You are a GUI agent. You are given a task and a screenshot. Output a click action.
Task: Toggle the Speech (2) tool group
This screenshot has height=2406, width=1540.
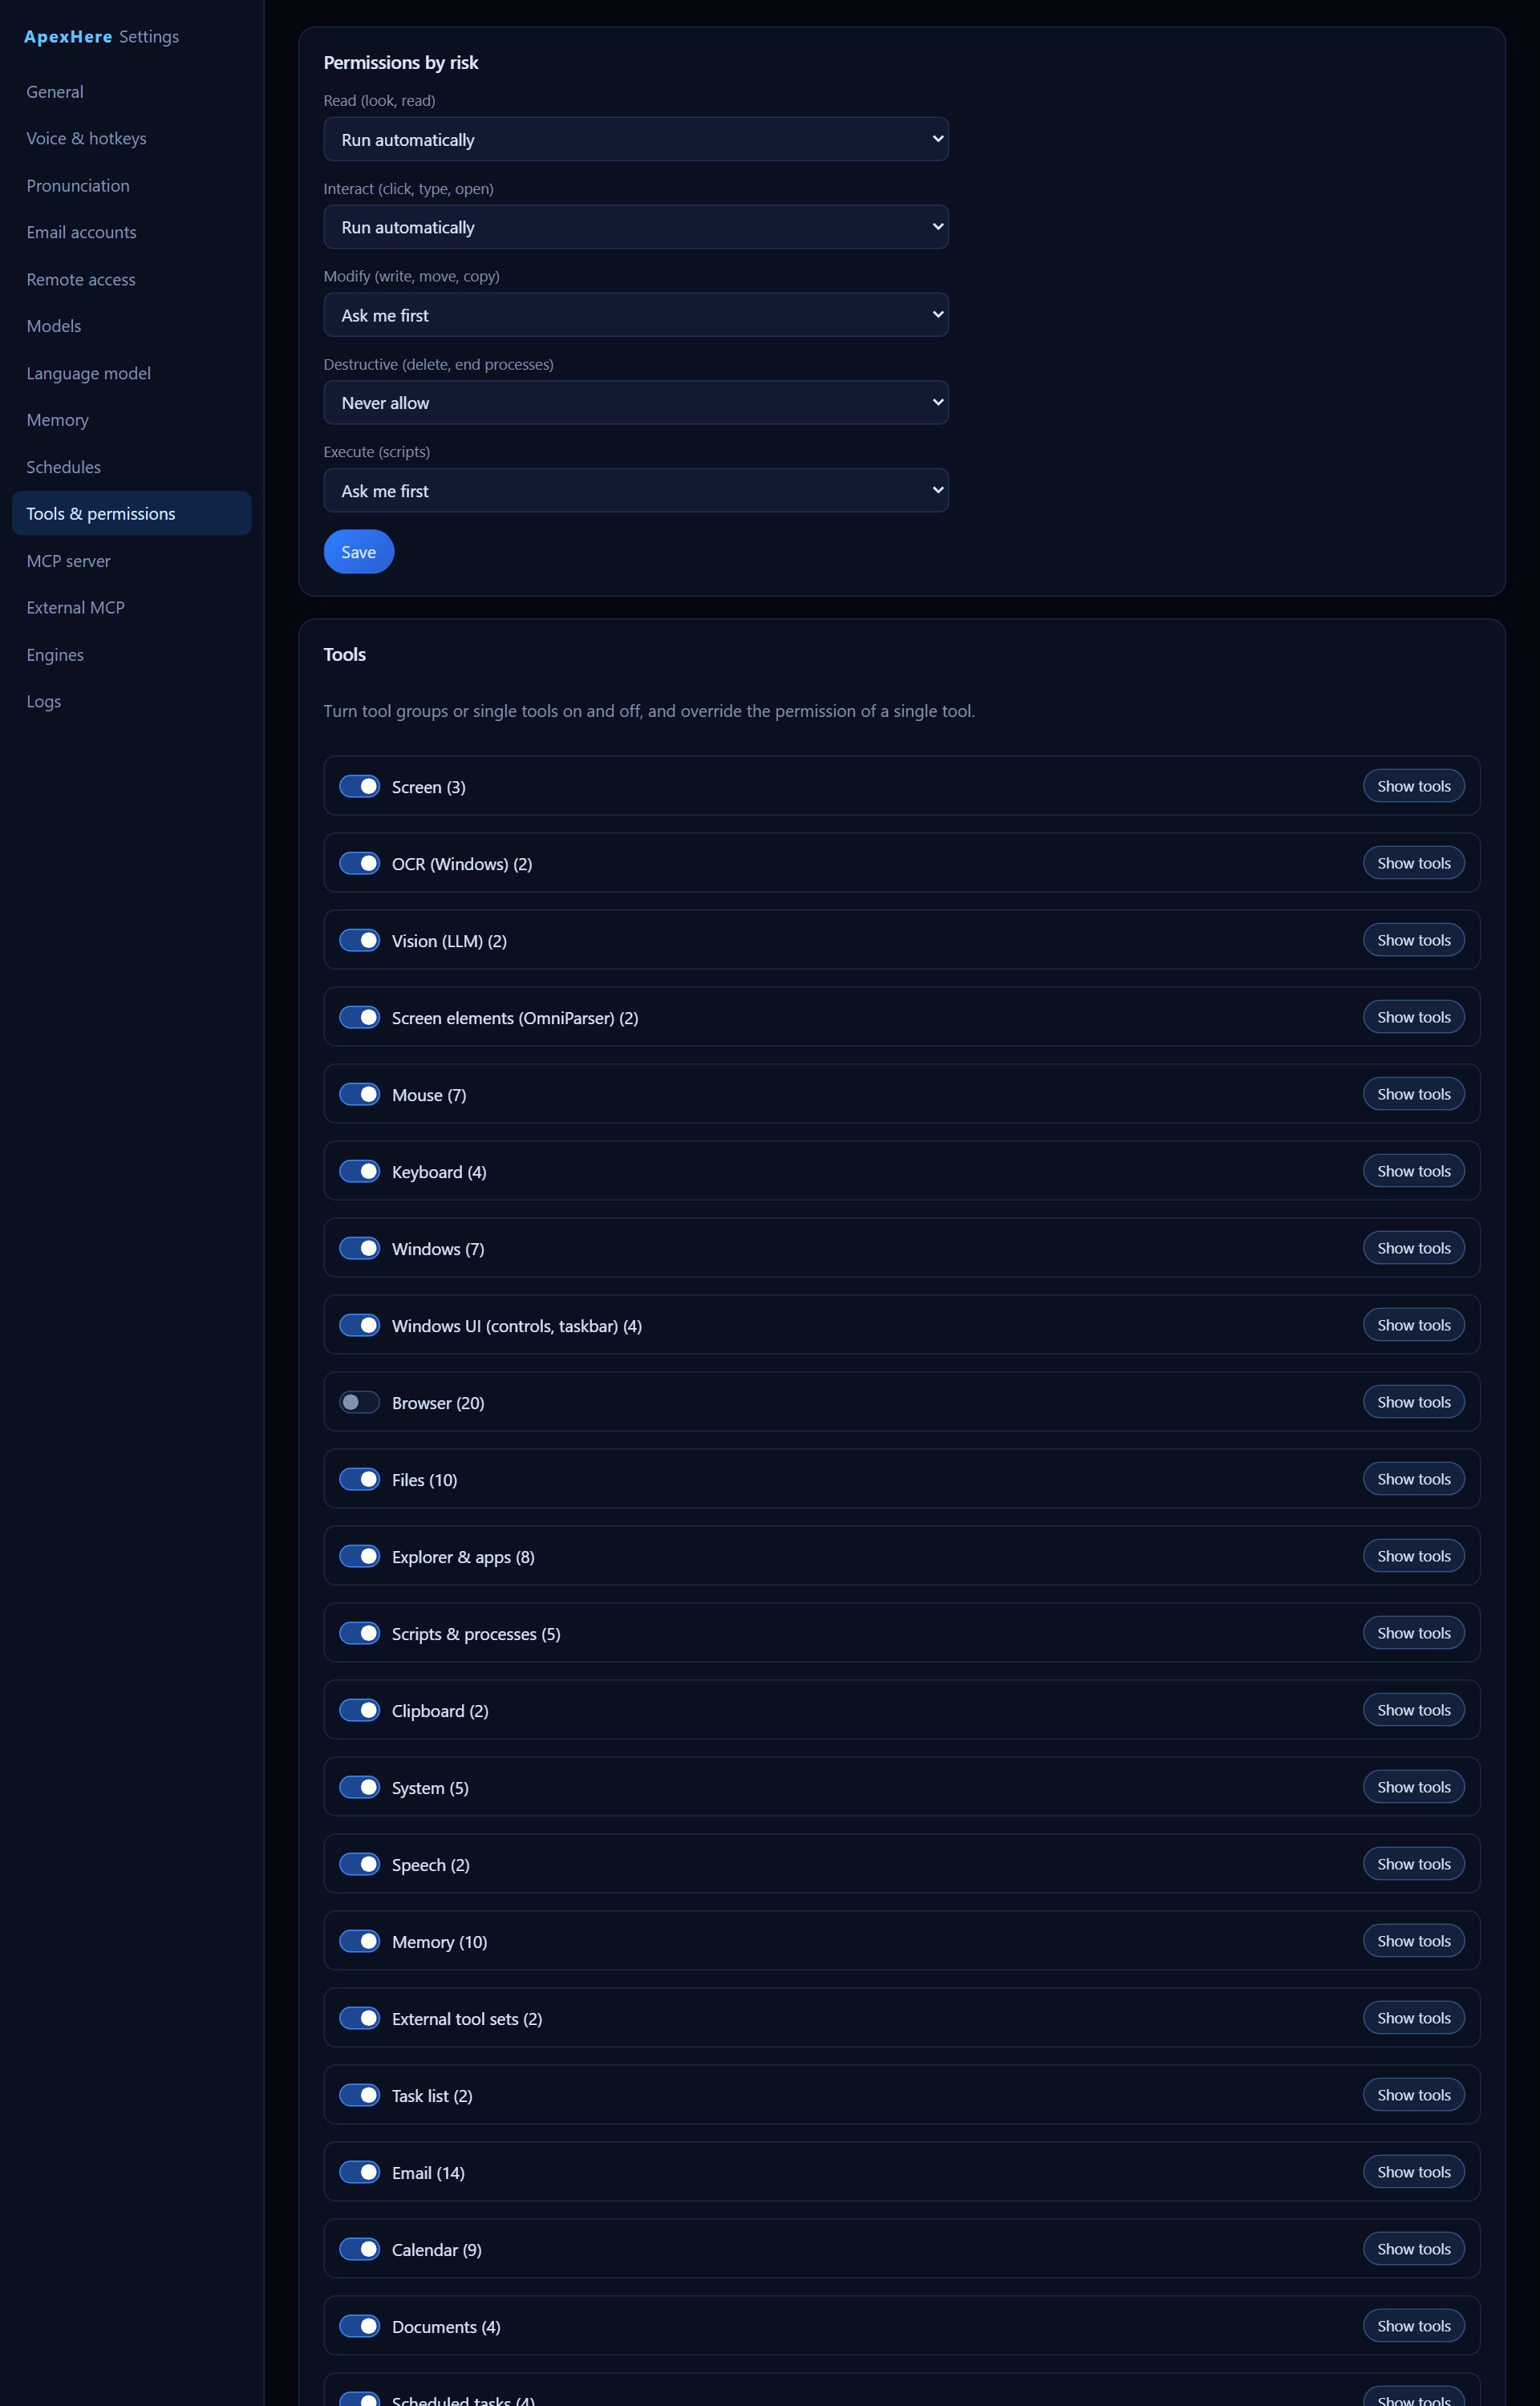[x=359, y=1864]
